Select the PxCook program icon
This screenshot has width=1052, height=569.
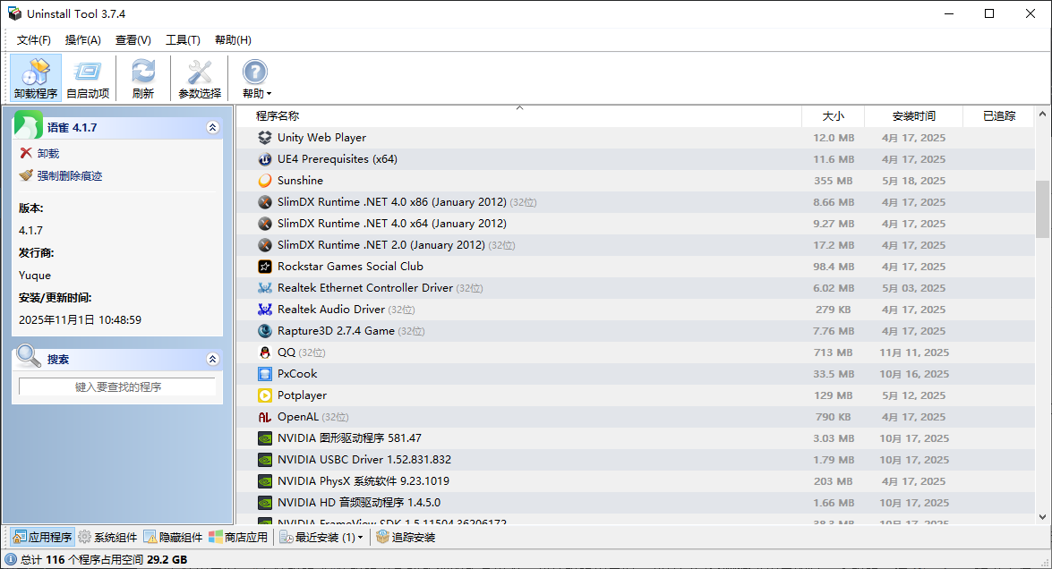tap(264, 374)
